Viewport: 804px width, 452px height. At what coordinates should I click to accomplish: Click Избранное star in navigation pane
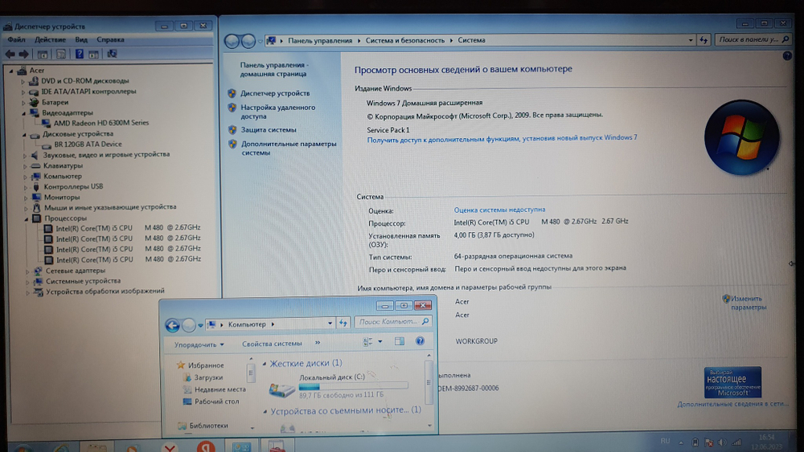180,365
